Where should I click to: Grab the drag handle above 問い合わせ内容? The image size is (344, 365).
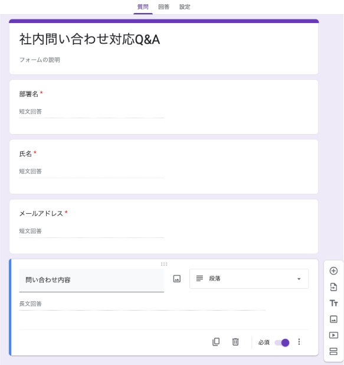tap(164, 264)
